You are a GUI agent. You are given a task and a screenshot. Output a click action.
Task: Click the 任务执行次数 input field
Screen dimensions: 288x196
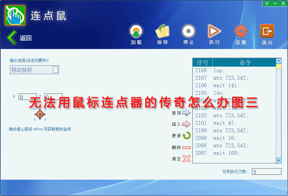coord(266,171)
